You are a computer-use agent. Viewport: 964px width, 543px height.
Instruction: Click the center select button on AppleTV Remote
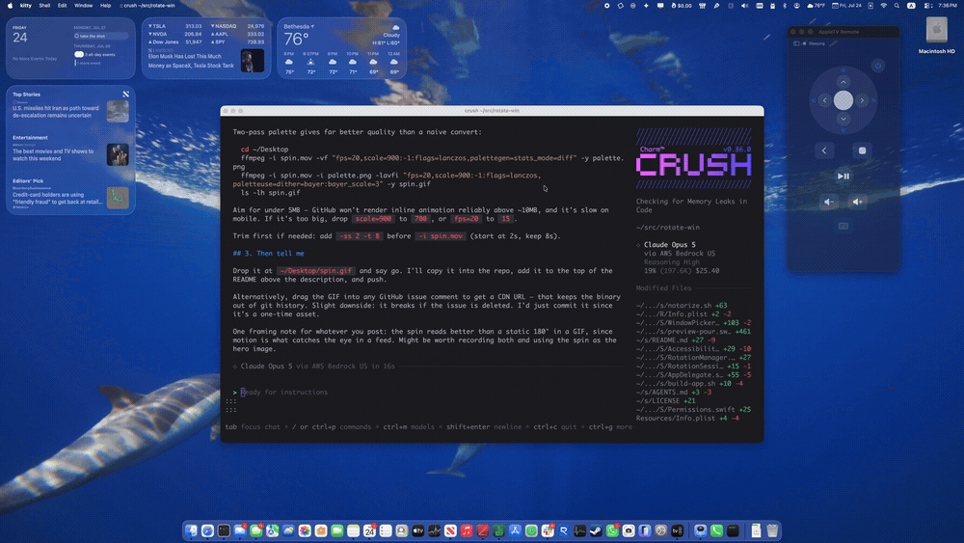click(x=843, y=99)
